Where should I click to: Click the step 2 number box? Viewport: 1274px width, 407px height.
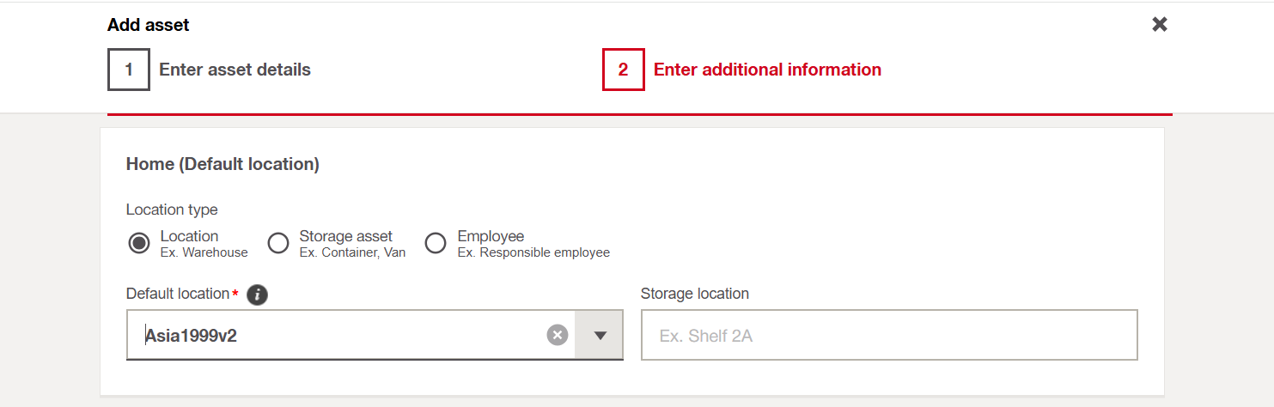tap(623, 70)
